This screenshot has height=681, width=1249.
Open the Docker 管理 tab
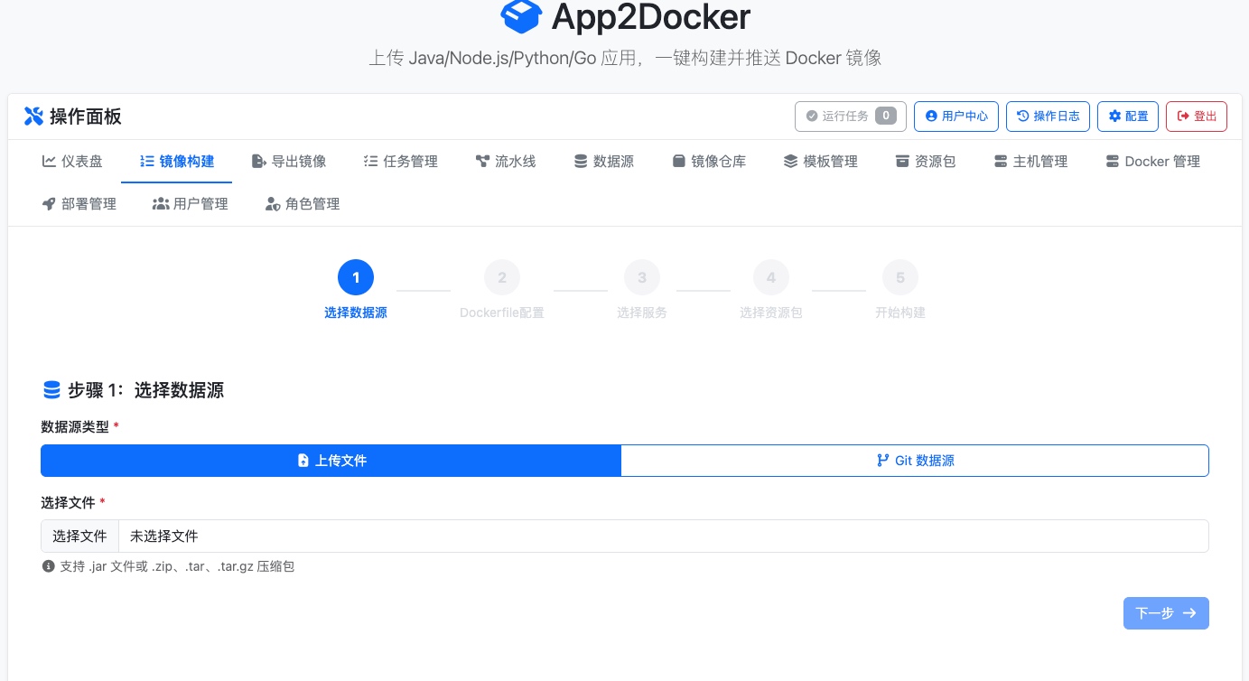click(x=1152, y=162)
